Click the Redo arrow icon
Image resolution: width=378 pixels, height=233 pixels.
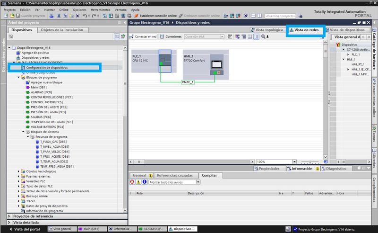pyautogui.click(x=94, y=16)
